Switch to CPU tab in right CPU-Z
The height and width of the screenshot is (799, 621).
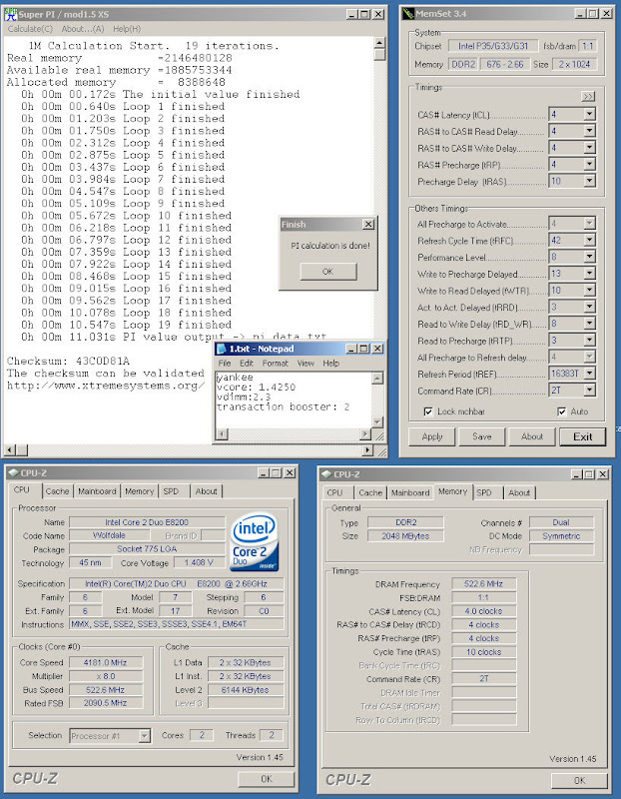tap(334, 492)
